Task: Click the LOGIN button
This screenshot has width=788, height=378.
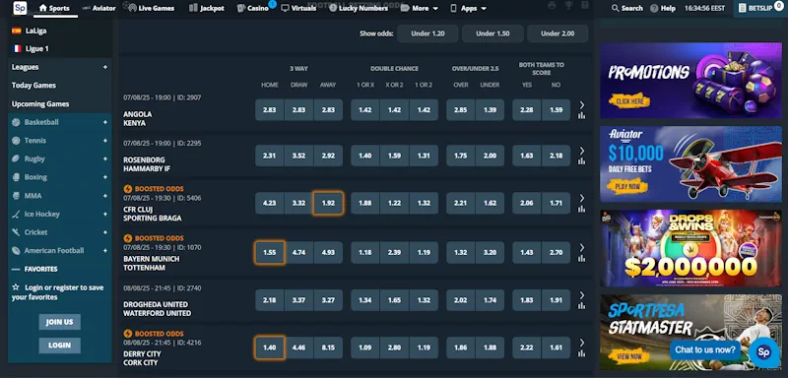Action: (60, 346)
